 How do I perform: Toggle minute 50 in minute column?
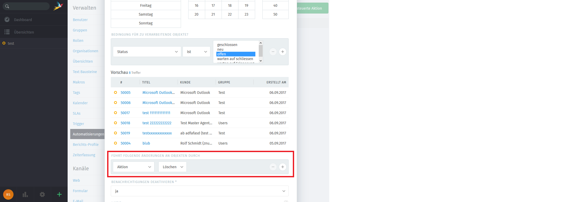275,14
